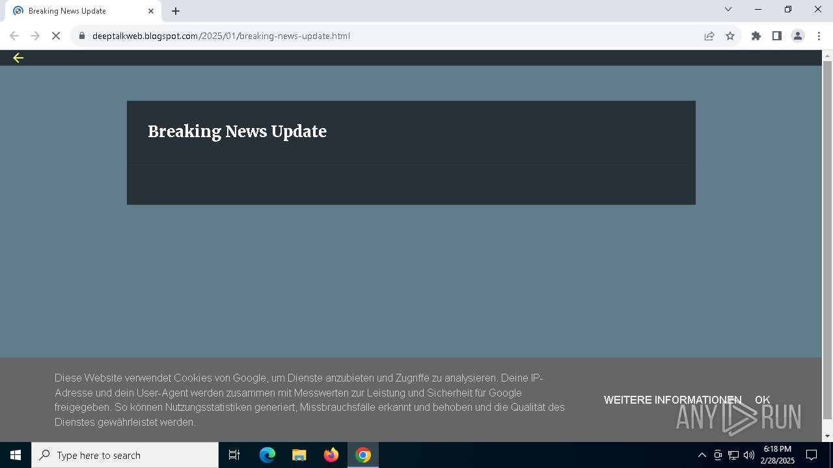Click the Breaking News Update heading
This screenshot has height=468, width=833.
click(x=237, y=131)
